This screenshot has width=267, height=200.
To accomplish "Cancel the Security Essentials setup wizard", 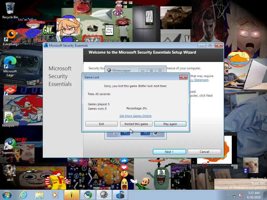I will tap(204, 152).
